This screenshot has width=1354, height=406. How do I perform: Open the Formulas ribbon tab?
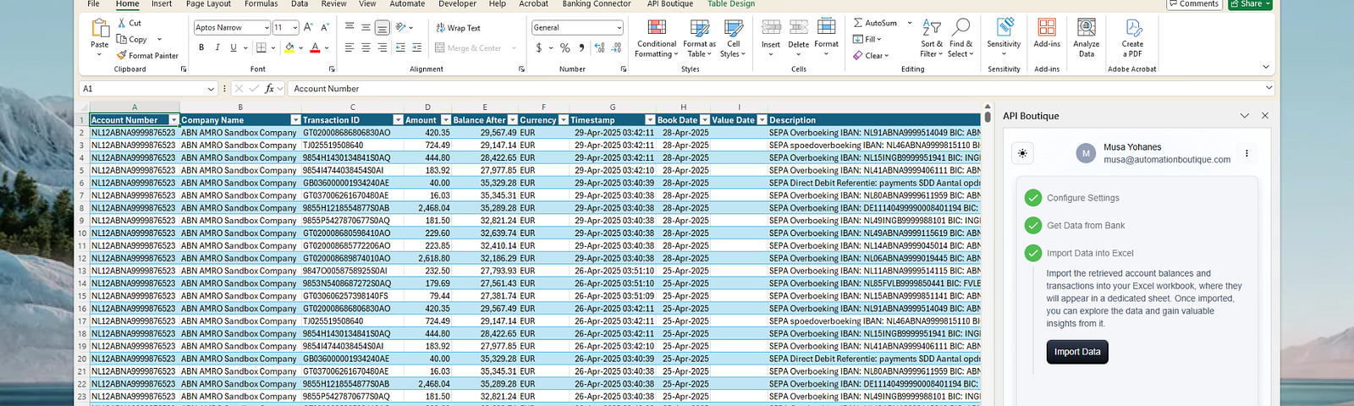point(261,4)
